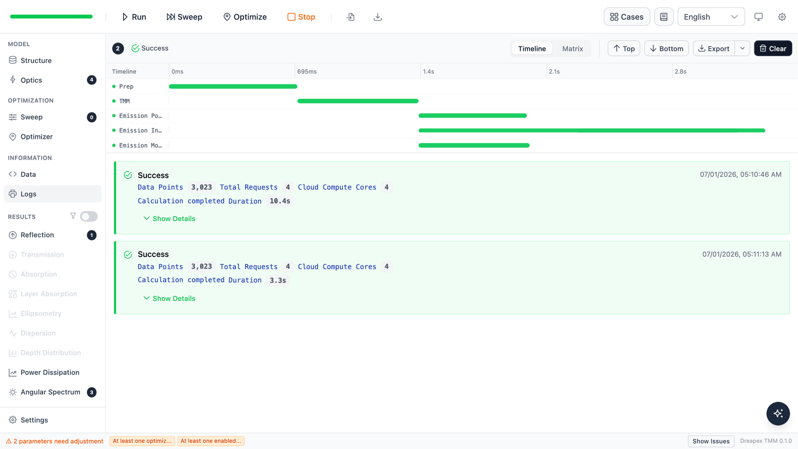Switch log view to Matrix

(573, 48)
